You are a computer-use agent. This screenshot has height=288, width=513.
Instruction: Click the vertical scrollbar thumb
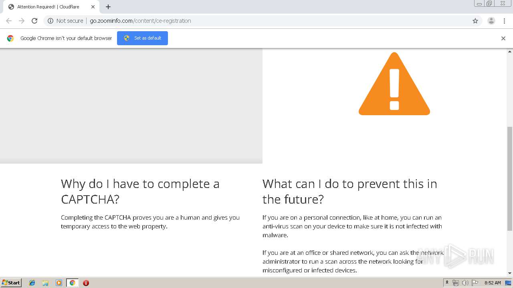coord(510,179)
